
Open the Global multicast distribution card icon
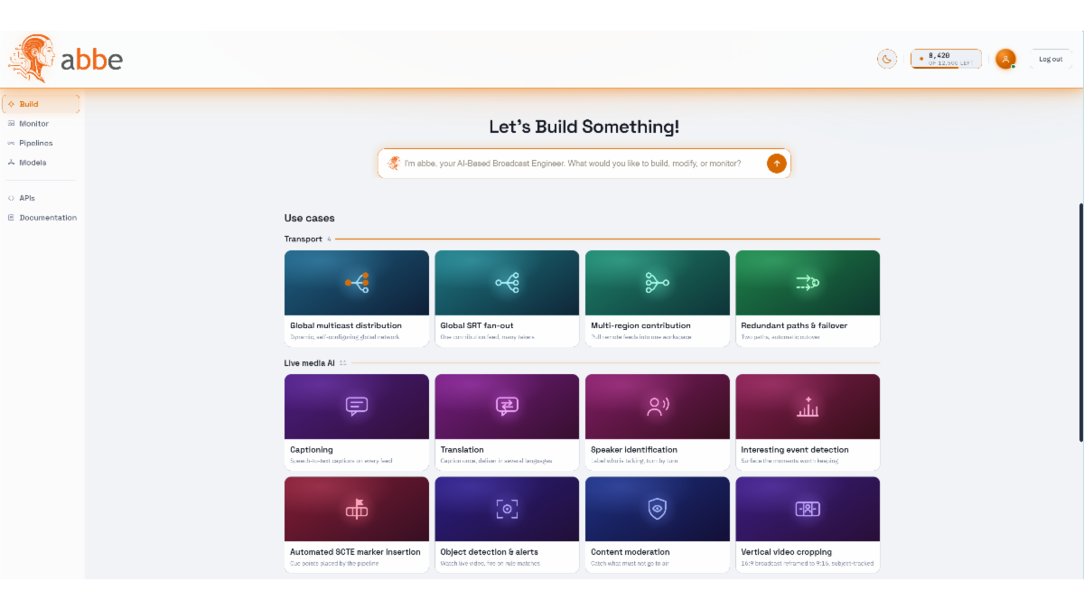[x=357, y=283]
